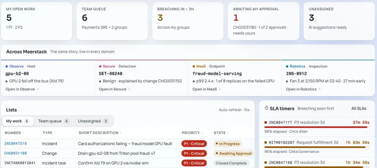Screen dimensions: 377x168
Task: Click the chevron after Open in MaaS
Action: (x=220, y=89)
